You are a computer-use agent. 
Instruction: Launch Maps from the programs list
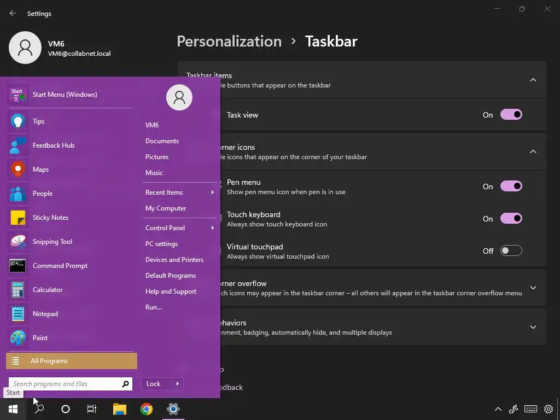pyautogui.click(x=71, y=170)
